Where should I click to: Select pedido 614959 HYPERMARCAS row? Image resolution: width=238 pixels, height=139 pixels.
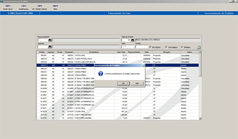tap(118, 89)
